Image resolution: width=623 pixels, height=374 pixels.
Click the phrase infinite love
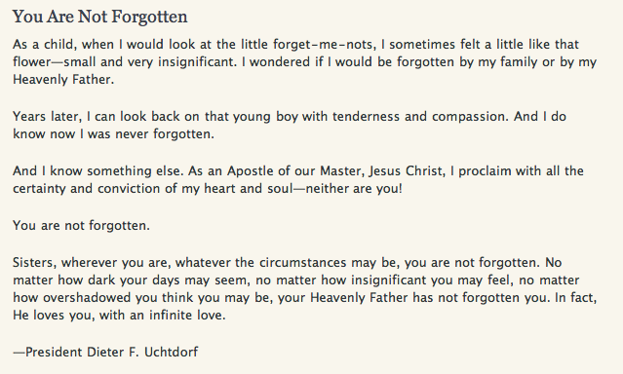click(x=187, y=316)
